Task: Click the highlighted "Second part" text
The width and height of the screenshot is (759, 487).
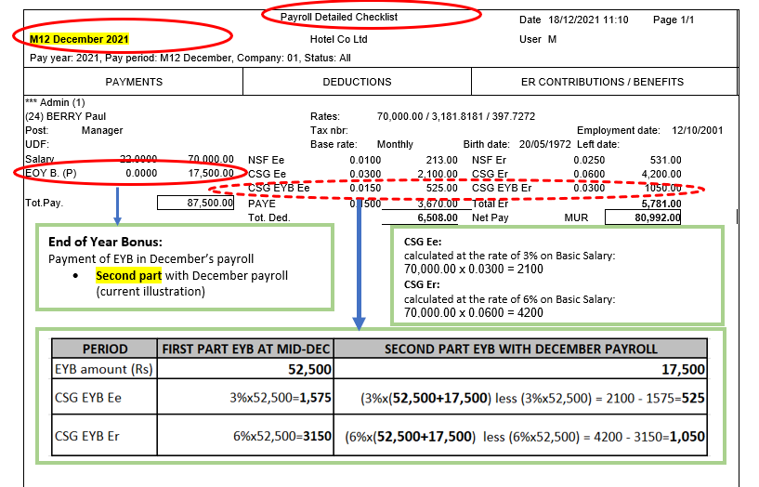Action: tap(128, 276)
